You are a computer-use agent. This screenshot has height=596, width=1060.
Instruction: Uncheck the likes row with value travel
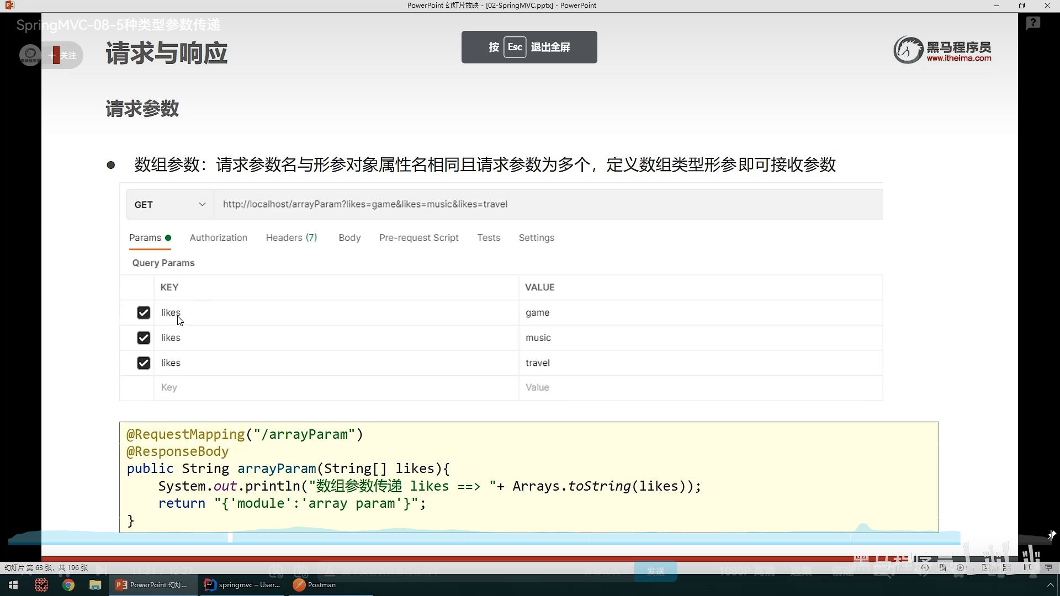144,363
